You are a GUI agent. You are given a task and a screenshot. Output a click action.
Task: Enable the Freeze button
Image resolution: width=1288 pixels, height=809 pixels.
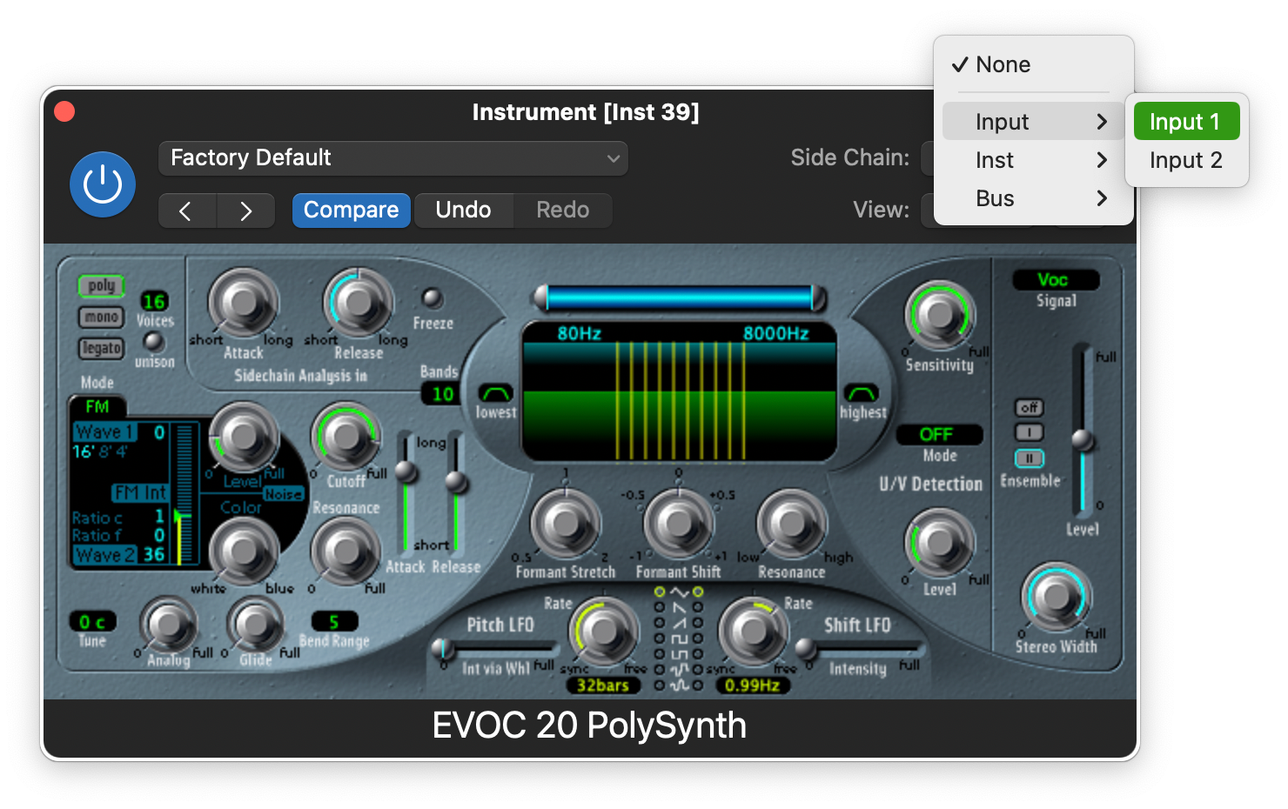[432, 298]
